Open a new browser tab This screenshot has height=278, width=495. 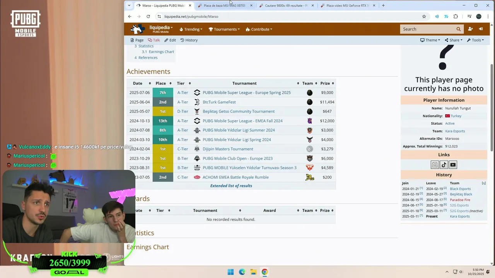tap(383, 5)
